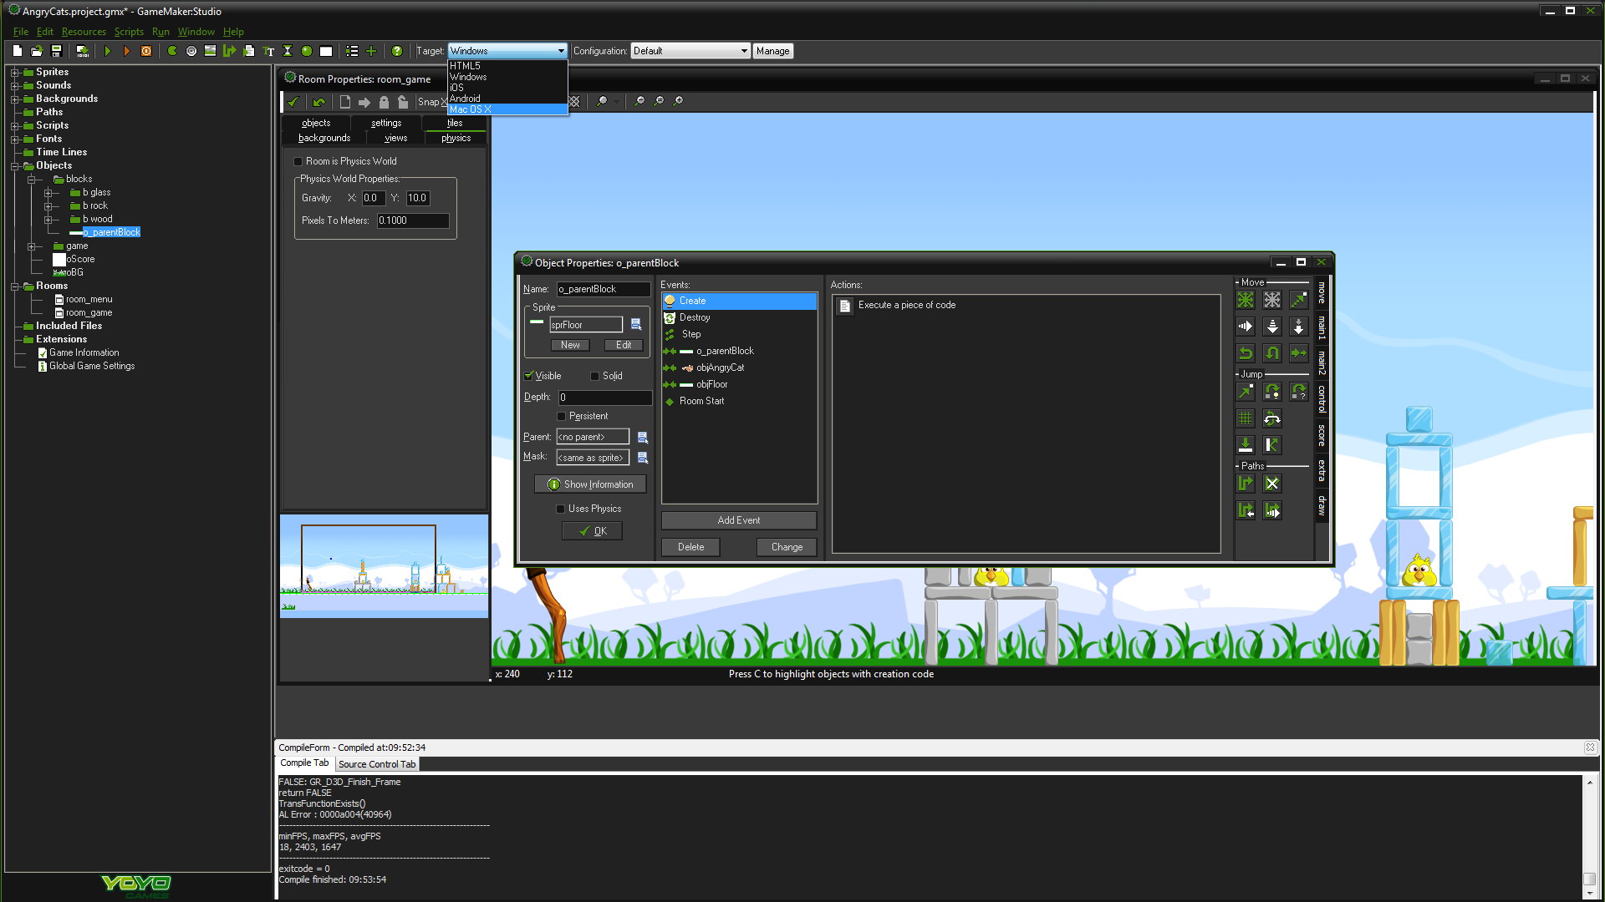
Task: Click the Change event button
Action: coord(787,547)
